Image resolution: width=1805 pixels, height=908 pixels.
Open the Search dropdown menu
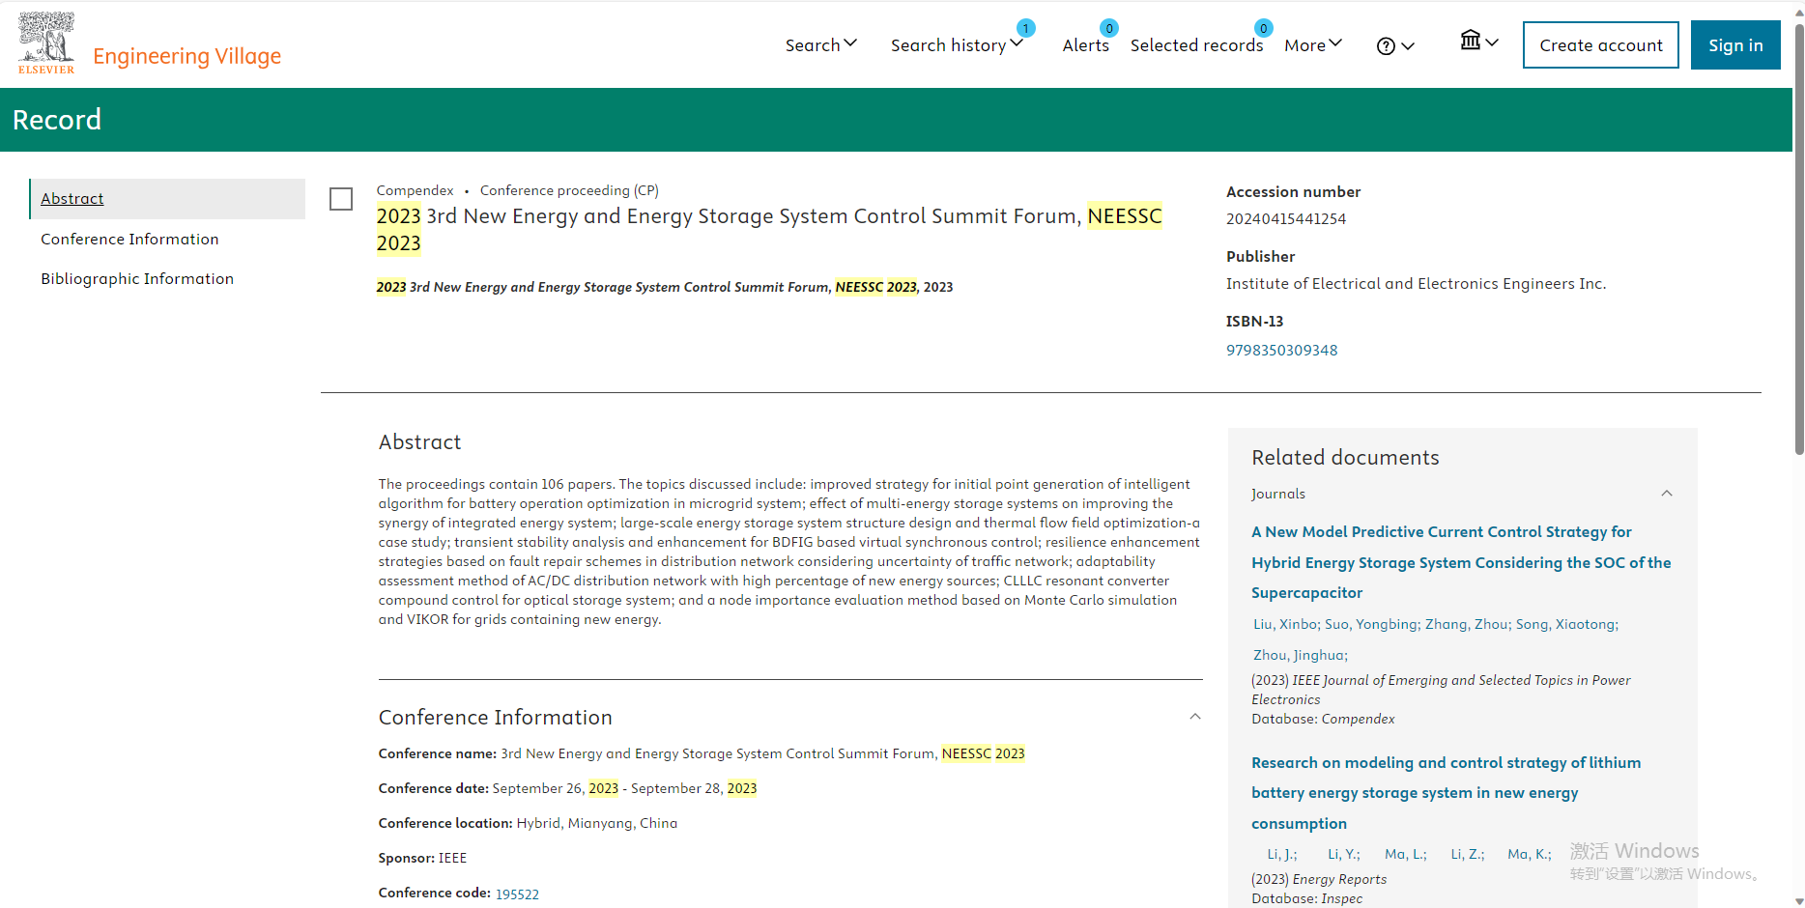coord(820,45)
